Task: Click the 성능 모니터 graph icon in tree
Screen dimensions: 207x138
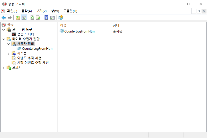Action: coord(14,34)
